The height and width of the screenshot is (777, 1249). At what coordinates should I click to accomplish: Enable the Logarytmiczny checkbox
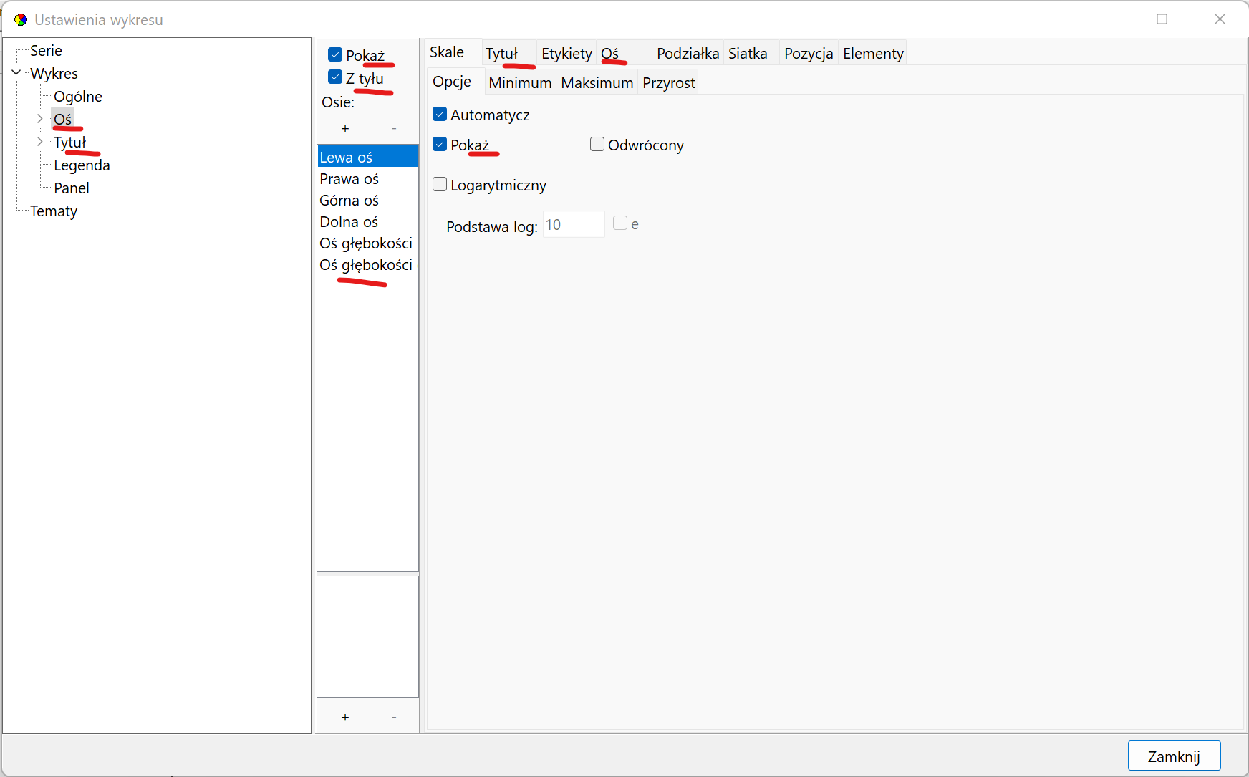pyautogui.click(x=440, y=184)
